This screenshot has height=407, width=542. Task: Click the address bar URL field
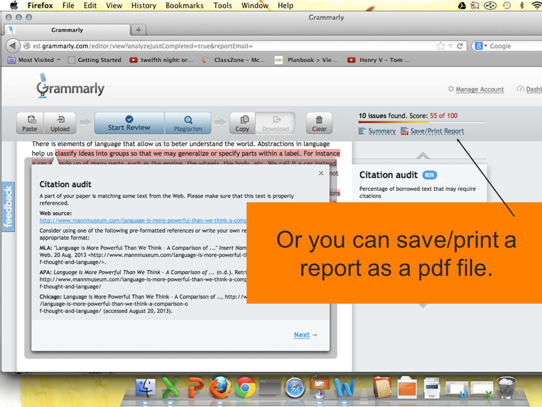click(230, 46)
